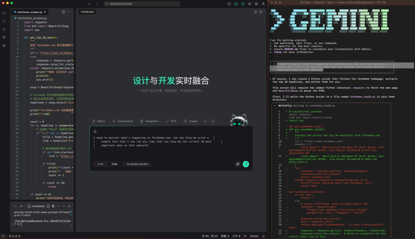Screen dimensions: 415x239
Task: Click the Integration chip
Action: 149,121
